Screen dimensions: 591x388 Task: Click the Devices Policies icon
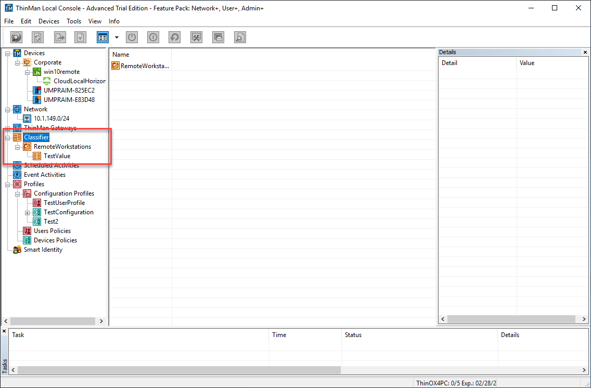pos(27,240)
